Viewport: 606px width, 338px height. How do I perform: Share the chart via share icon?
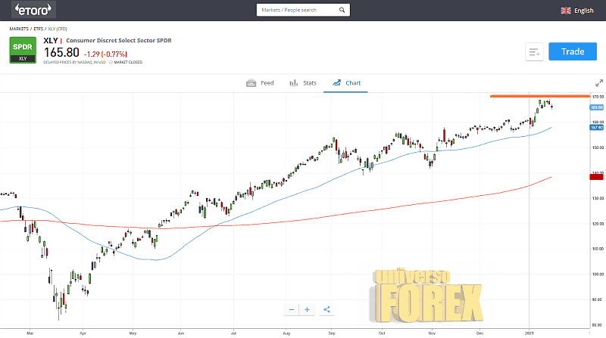coord(326,309)
